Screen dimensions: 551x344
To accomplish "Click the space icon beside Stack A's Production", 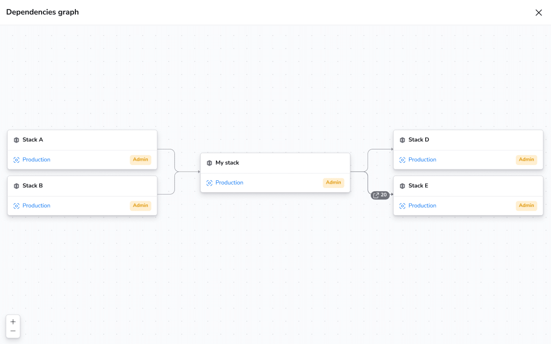I will [16, 159].
